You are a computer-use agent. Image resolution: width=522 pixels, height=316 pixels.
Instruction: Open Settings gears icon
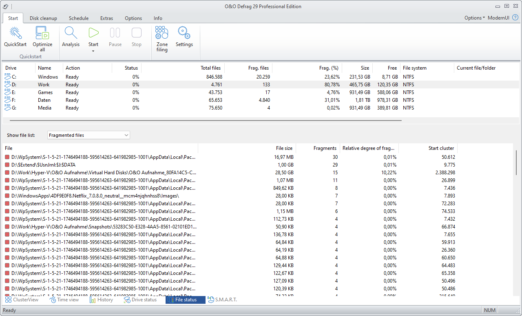click(x=184, y=33)
